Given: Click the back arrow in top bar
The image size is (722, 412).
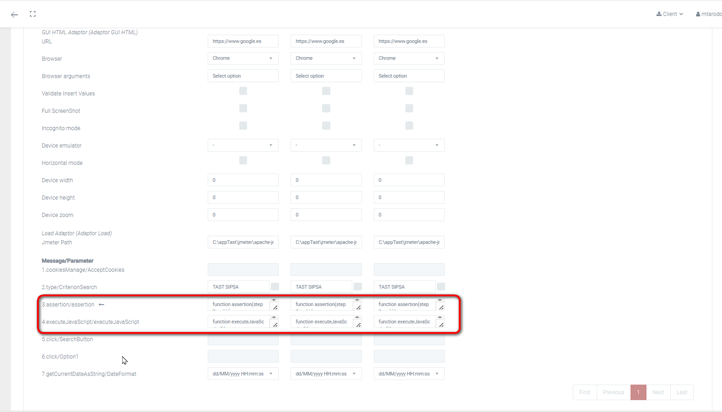Looking at the screenshot, I should 14,15.
